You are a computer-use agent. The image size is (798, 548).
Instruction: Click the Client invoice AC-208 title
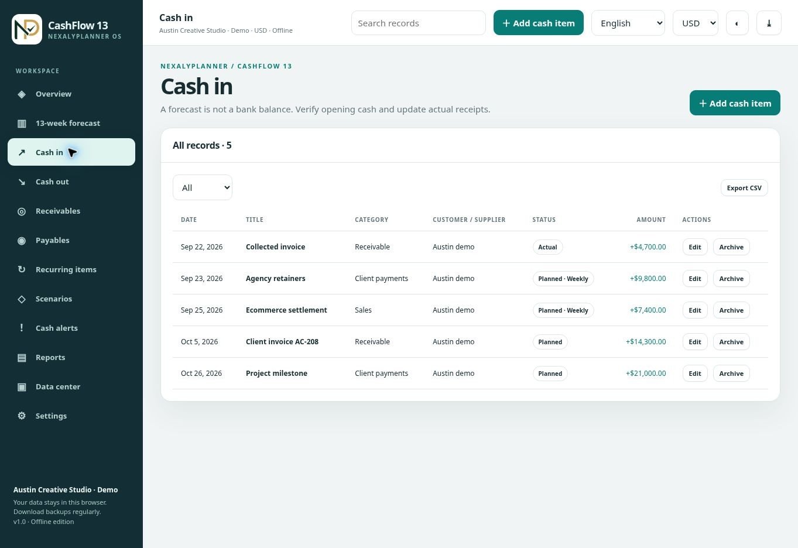click(x=282, y=342)
